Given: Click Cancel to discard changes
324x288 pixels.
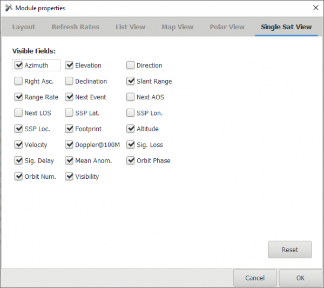Looking at the screenshot, I should pos(255,278).
